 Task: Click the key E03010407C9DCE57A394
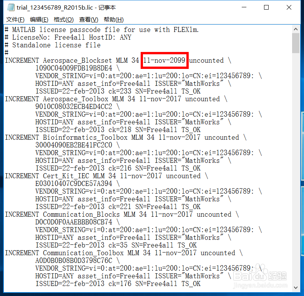tap(74, 183)
